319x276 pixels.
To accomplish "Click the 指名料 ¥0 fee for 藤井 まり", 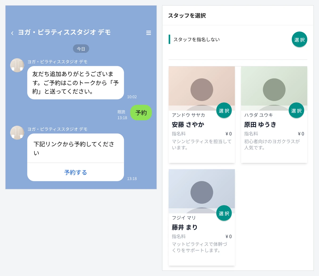I will click(x=202, y=236).
